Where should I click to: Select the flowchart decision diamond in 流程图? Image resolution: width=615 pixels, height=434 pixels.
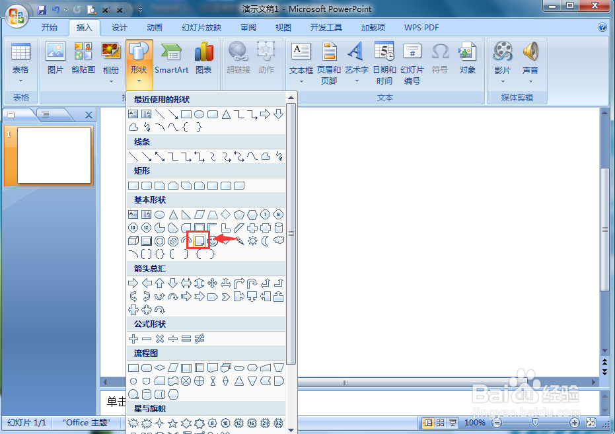[x=160, y=368]
